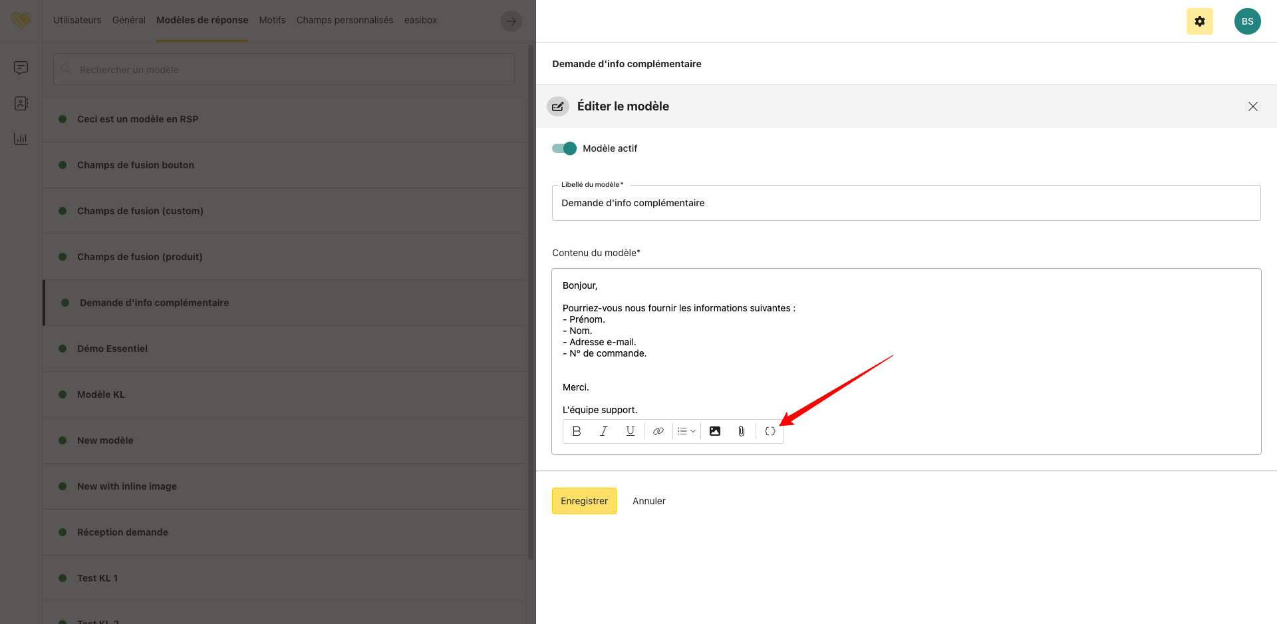1277x624 pixels.
Task: Insert merge field with curly braces icon
Action: click(x=770, y=431)
